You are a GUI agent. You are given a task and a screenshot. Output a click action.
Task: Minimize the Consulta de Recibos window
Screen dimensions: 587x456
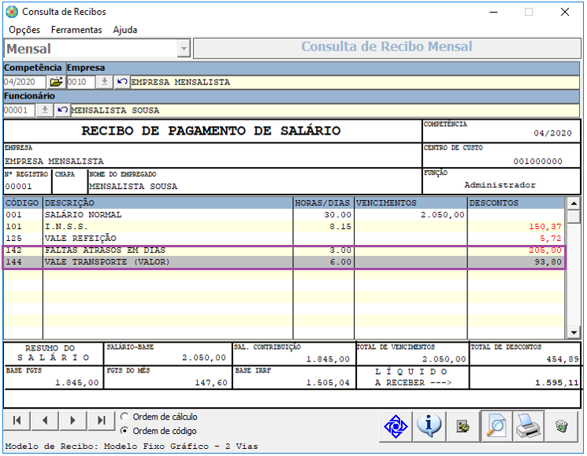tap(494, 12)
